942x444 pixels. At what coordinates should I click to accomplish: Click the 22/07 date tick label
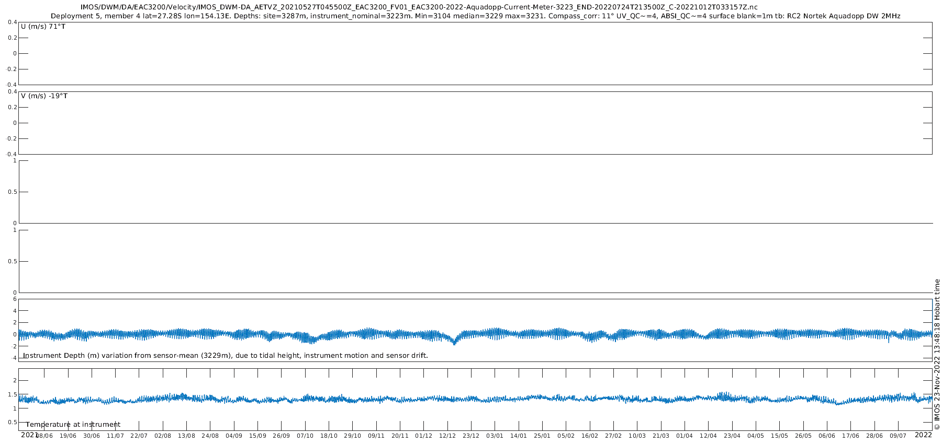click(139, 436)
